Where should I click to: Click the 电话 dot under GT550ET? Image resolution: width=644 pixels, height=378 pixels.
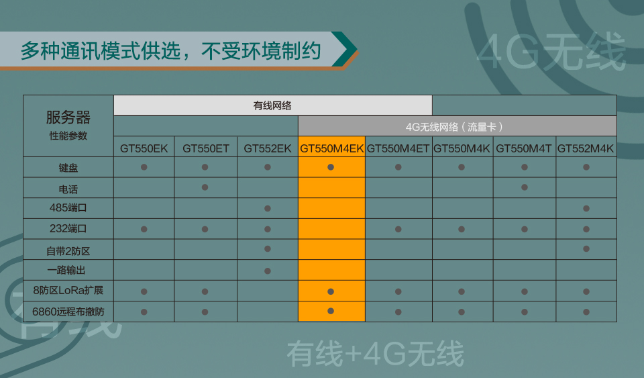click(x=205, y=187)
